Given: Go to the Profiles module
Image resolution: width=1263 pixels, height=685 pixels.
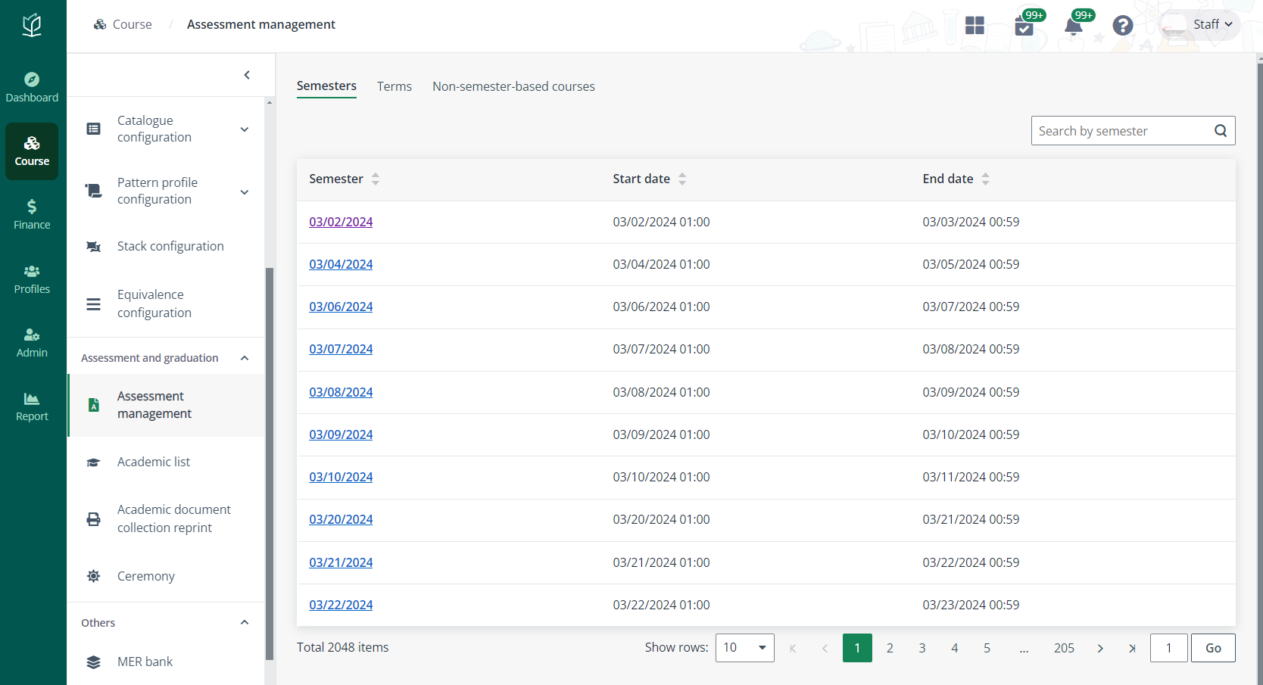Looking at the screenshot, I should click(x=32, y=279).
